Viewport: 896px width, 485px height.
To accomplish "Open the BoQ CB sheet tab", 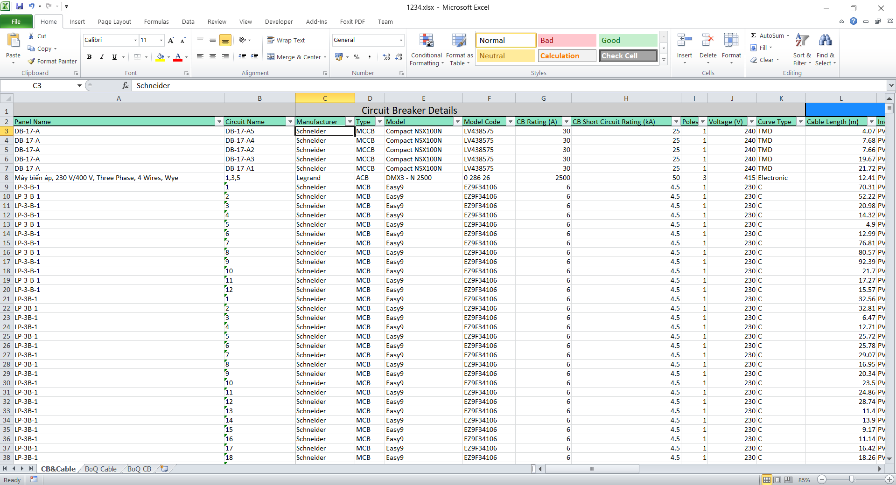I will click(x=139, y=469).
